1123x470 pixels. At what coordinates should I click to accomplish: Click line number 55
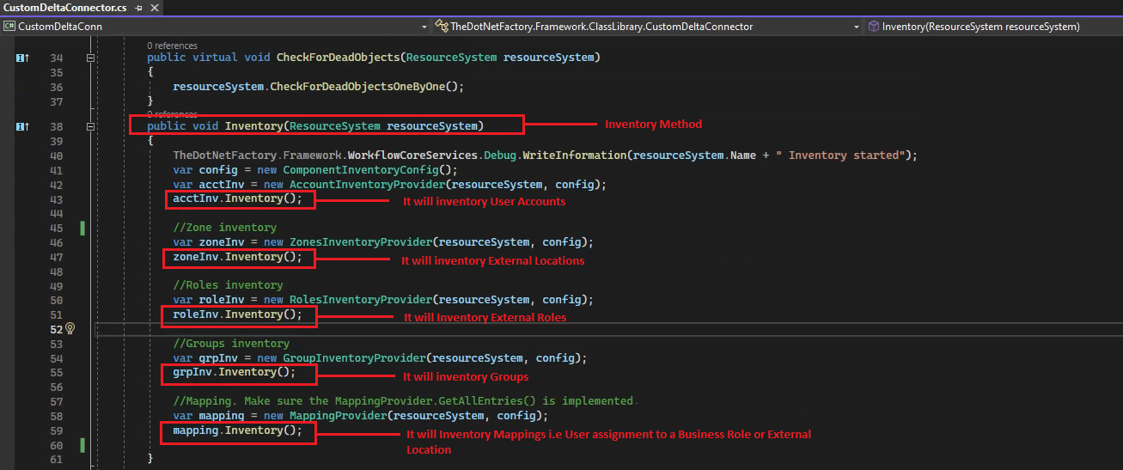point(56,373)
